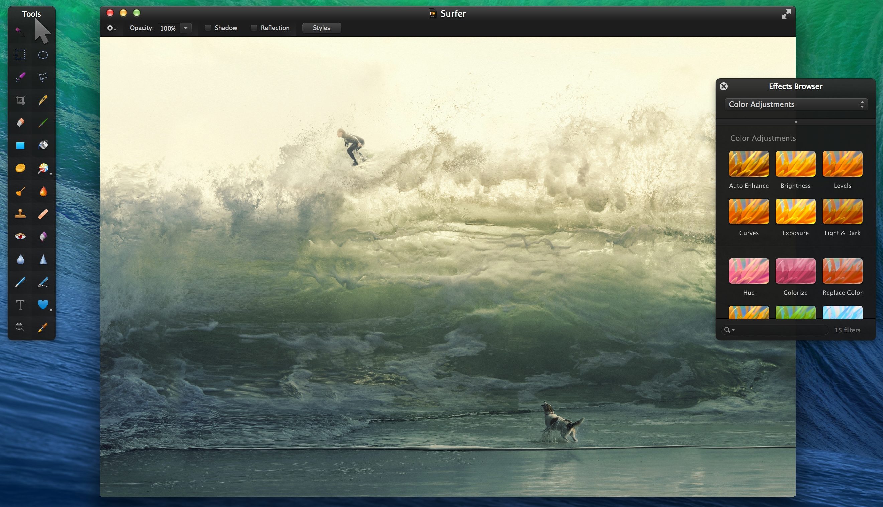The image size is (883, 507).
Task: Click the green effect thumbnail
Action: tap(796, 312)
